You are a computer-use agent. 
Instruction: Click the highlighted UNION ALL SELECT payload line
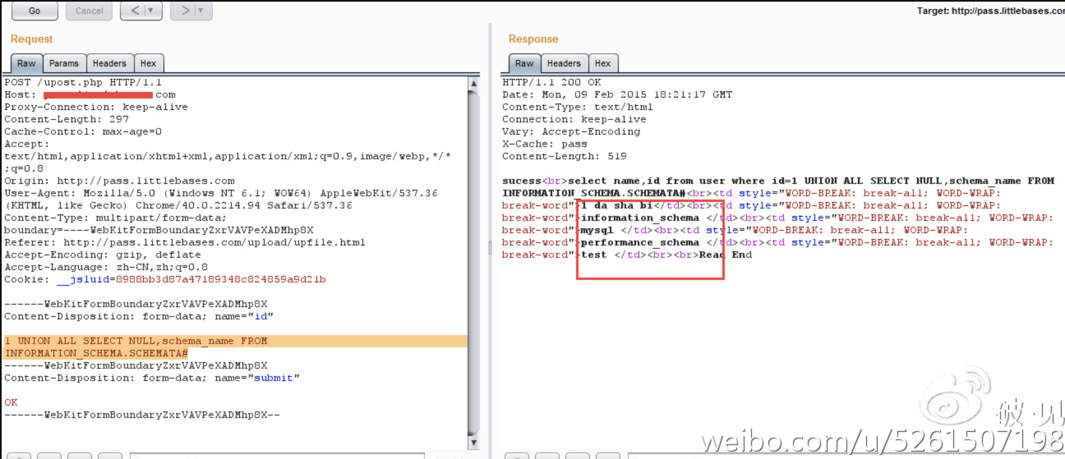pos(136,341)
